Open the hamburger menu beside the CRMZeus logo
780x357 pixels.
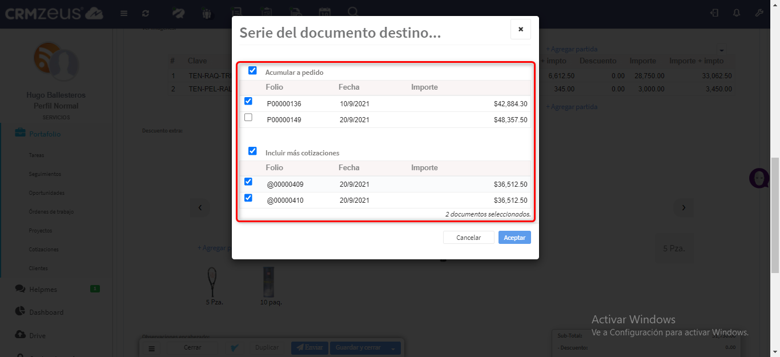pos(124,13)
